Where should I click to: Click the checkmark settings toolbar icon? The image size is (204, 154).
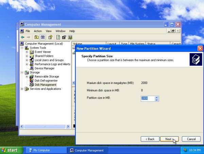tap(70, 37)
